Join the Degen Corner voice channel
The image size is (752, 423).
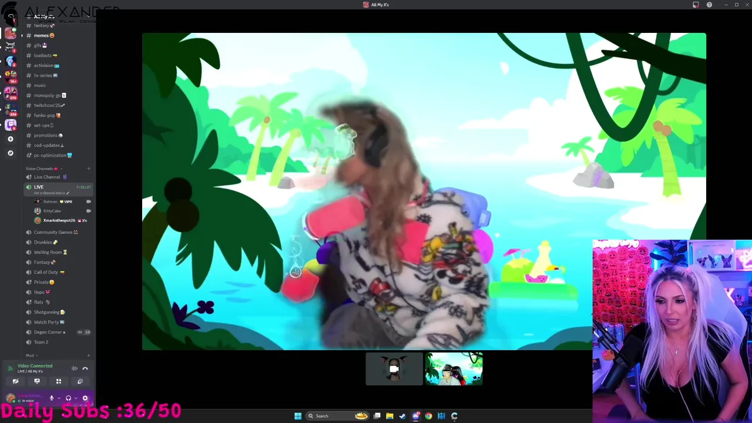(x=58, y=332)
